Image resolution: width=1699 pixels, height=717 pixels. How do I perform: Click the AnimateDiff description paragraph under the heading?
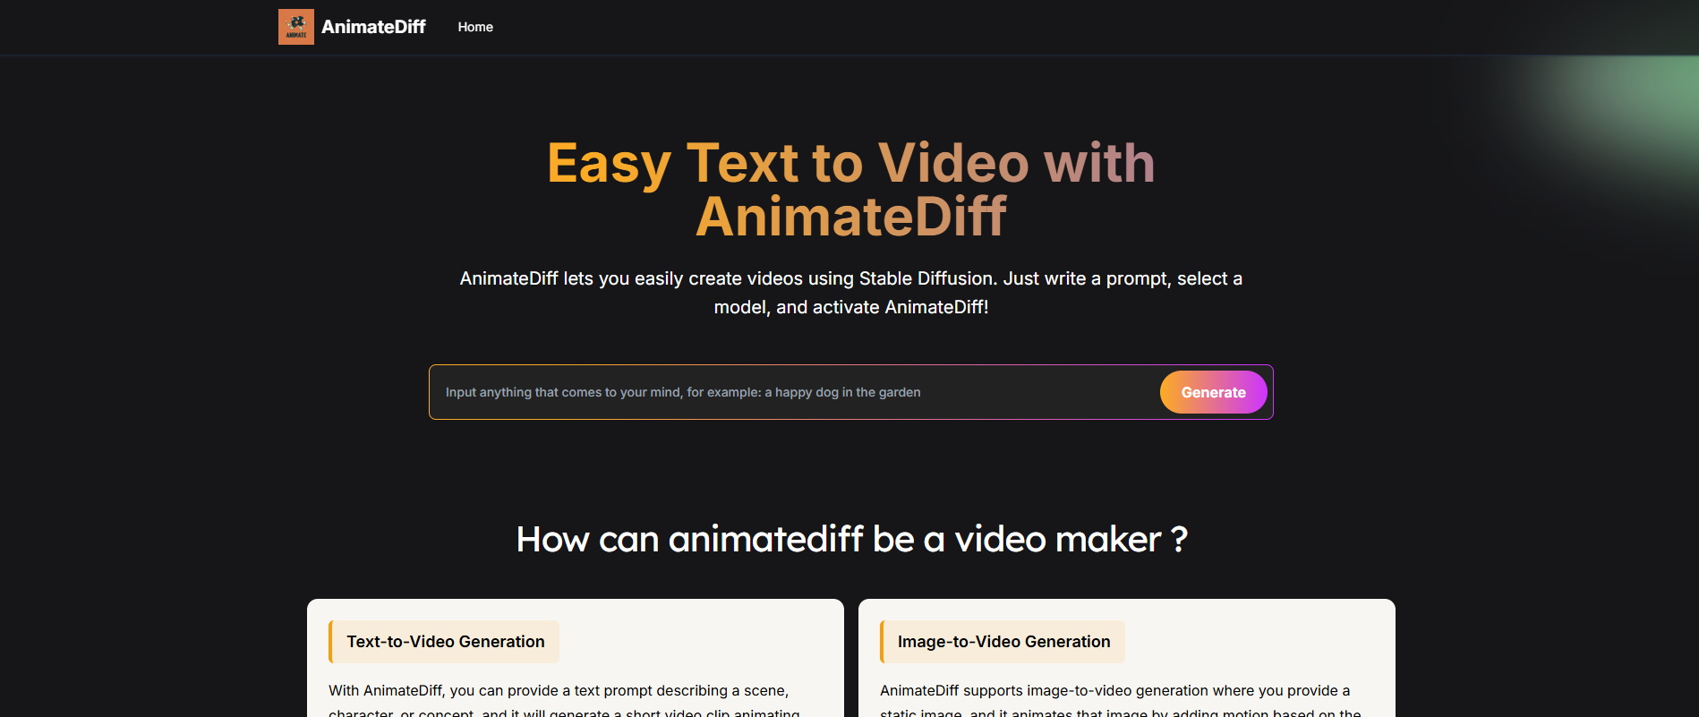(x=850, y=293)
